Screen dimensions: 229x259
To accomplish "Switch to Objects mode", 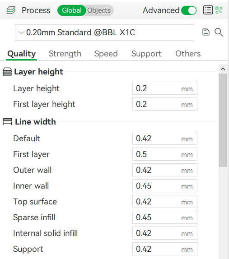I will coord(99,10).
